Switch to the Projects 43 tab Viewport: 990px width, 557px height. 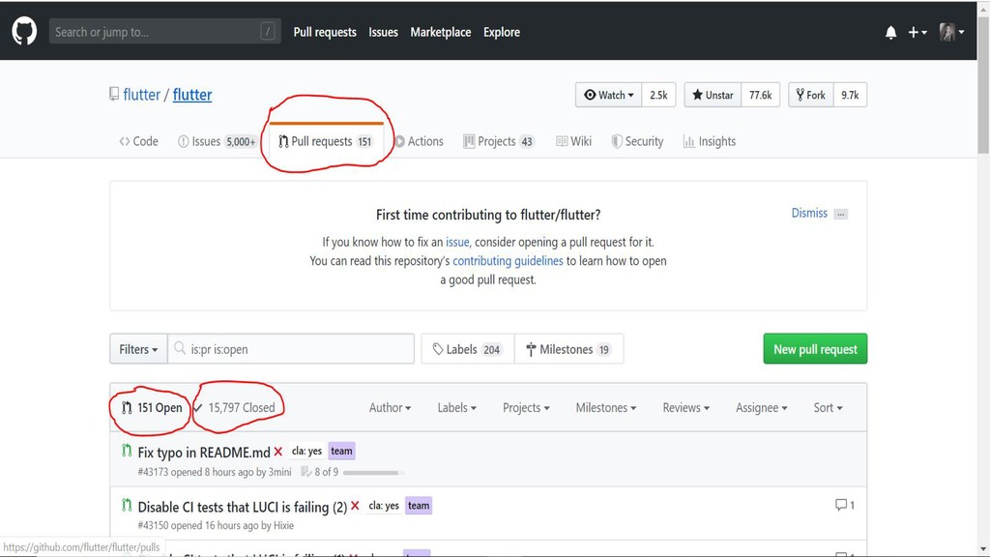point(499,141)
